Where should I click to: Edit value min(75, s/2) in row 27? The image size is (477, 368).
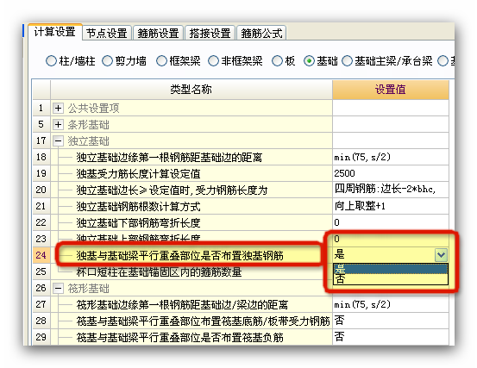click(x=391, y=304)
